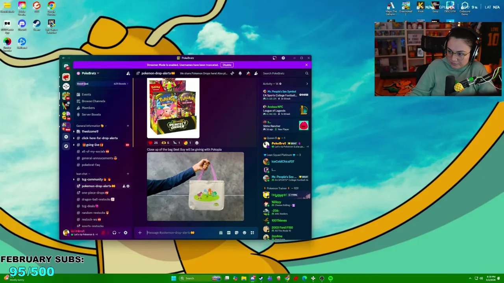Open the pokebrat-faq channel
The height and width of the screenshot is (283, 504).
102,165
